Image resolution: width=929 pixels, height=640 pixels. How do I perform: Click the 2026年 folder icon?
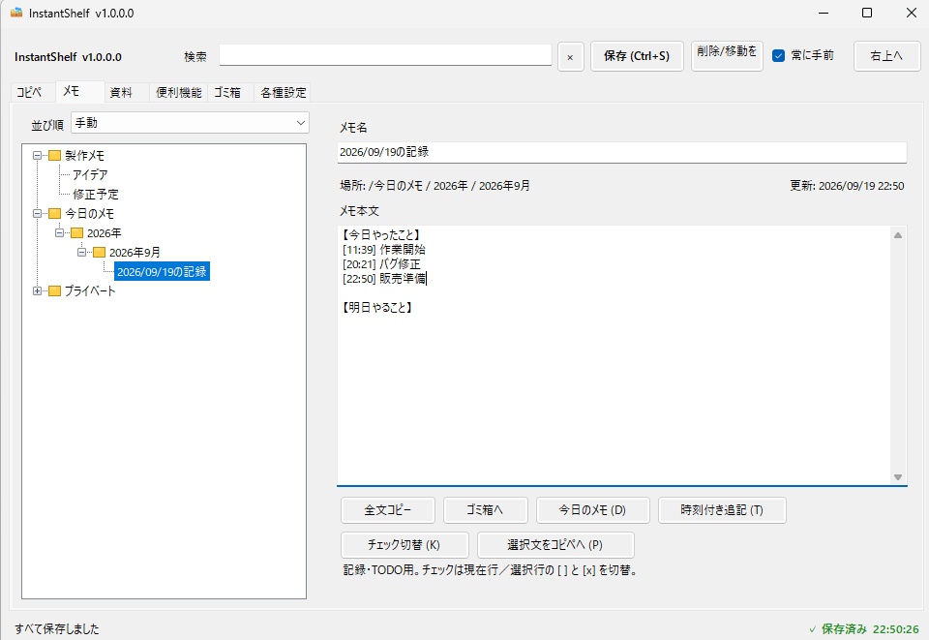[x=77, y=233]
